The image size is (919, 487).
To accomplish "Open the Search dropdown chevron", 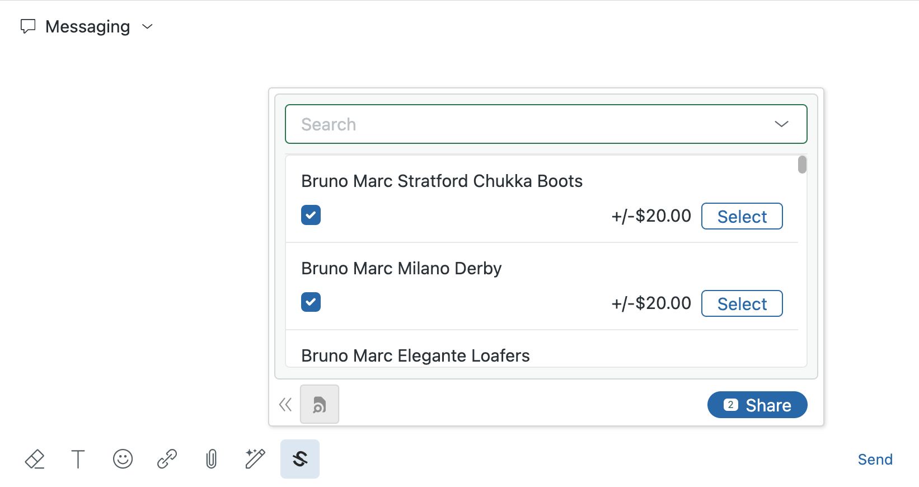I will click(781, 124).
